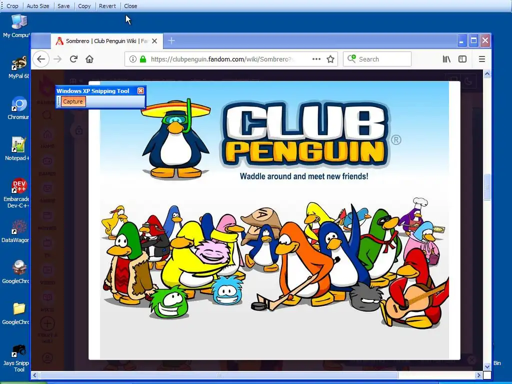This screenshot has height=384, width=512.
Task: Click the browser forward arrow
Action: coord(57,59)
